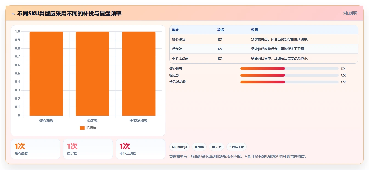Select the 稳定款 bar in chart
369x170 pixels.
pos(92,74)
